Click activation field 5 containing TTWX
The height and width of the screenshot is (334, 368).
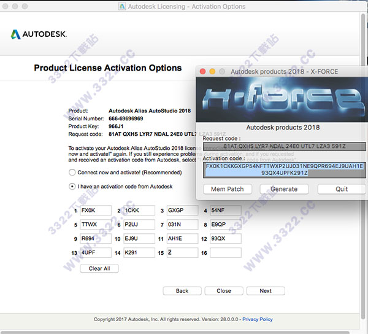96,225
